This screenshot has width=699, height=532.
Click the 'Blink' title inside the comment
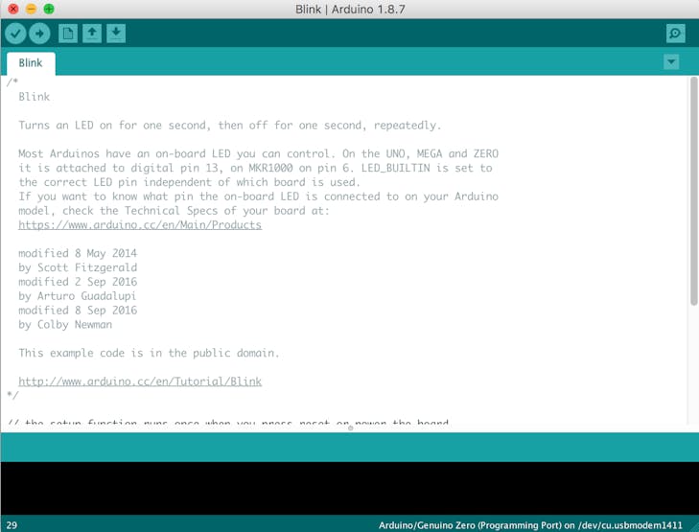pyautogui.click(x=35, y=97)
